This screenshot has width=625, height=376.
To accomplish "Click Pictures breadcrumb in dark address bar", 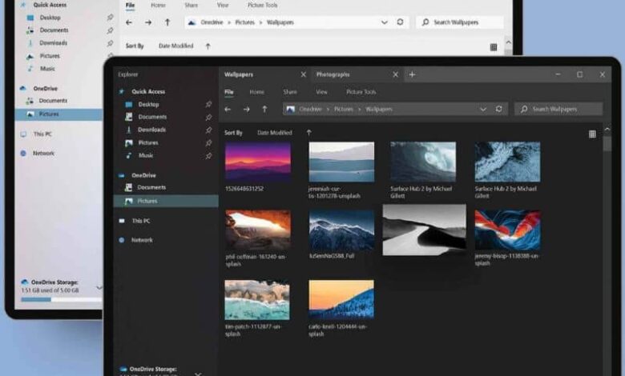I will [x=344, y=109].
